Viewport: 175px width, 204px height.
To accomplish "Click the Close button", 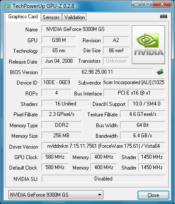I will coord(153,195).
